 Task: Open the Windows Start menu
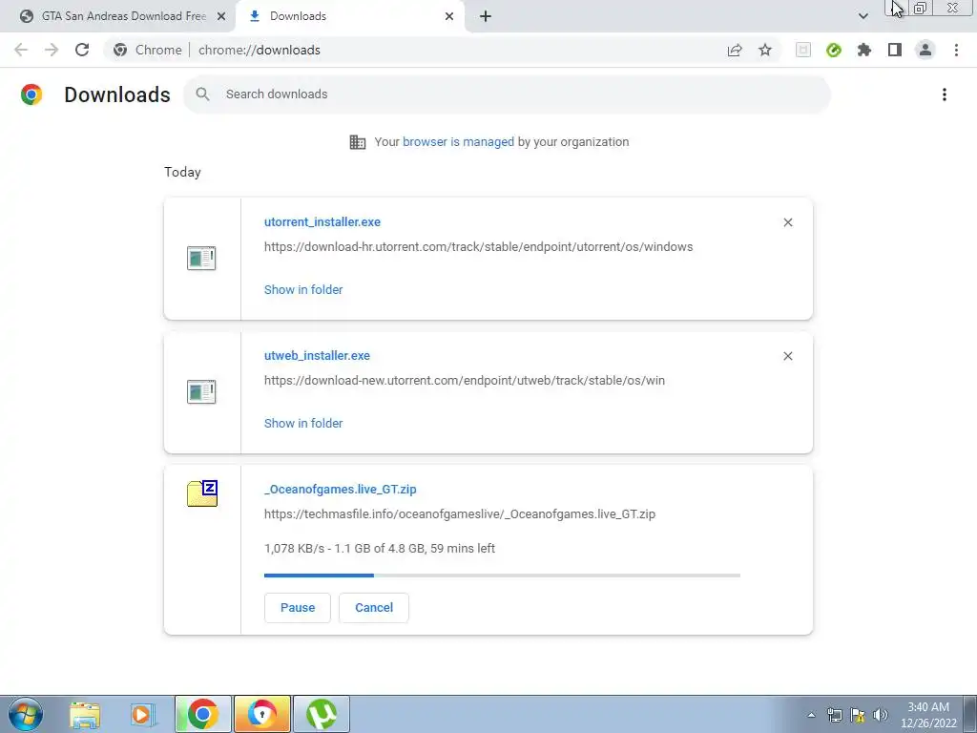click(x=26, y=714)
